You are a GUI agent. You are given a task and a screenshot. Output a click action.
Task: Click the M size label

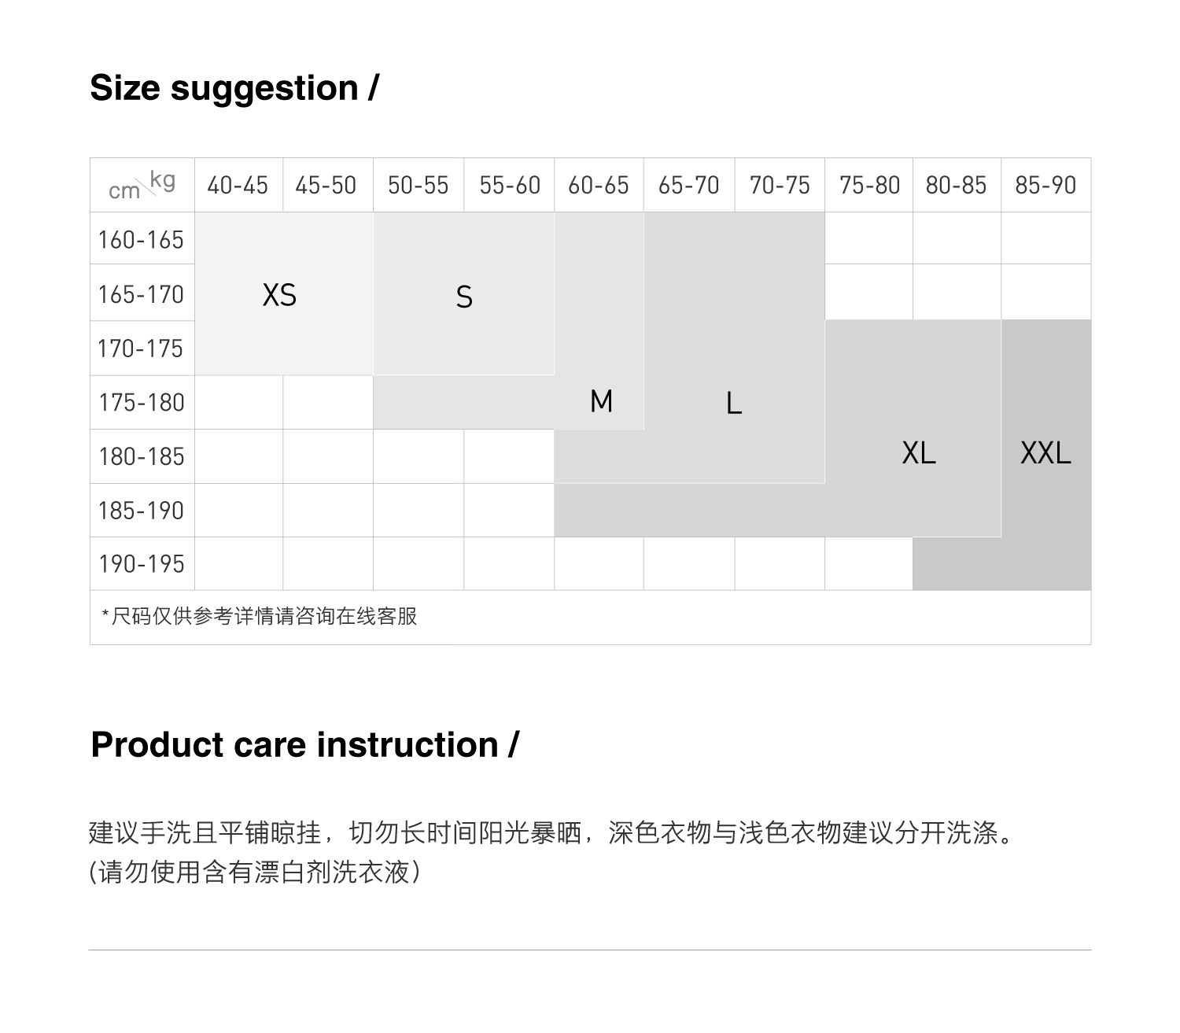tap(601, 401)
